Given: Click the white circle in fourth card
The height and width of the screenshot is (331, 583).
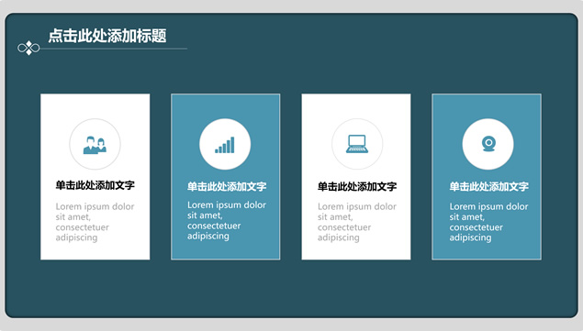Looking at the screenshot, I should click(x=488, y=144).
